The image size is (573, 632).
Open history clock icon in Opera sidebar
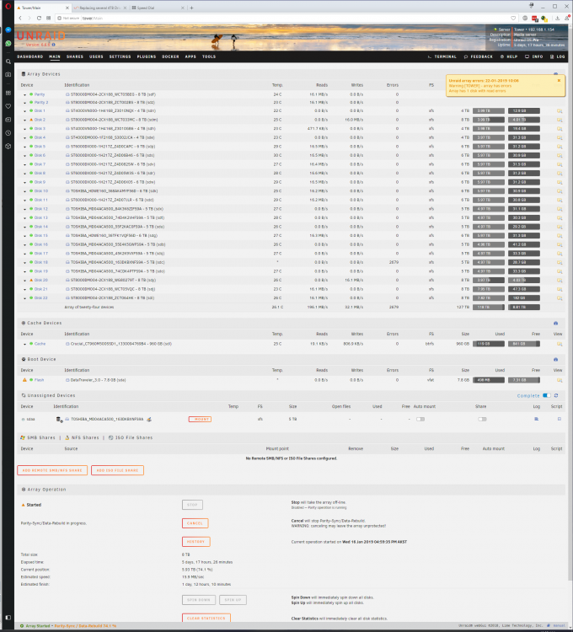coord(8,132)
